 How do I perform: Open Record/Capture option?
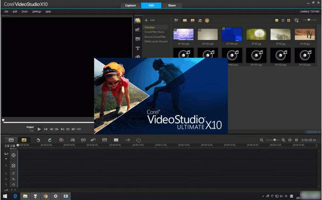point(61,140)
